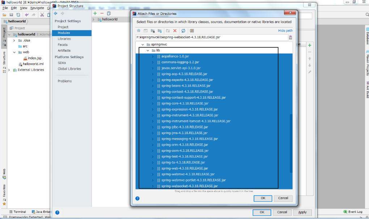Viewport: 369px width, 219px height.
Task: Go to home directory in file chooser
Action: coord(139,31)
